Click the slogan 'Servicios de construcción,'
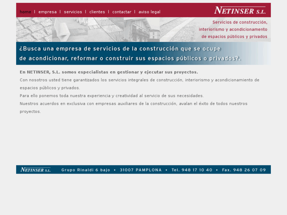Viewport: 287px width, 215px height. pyautogui.click(x=240, y=22)
